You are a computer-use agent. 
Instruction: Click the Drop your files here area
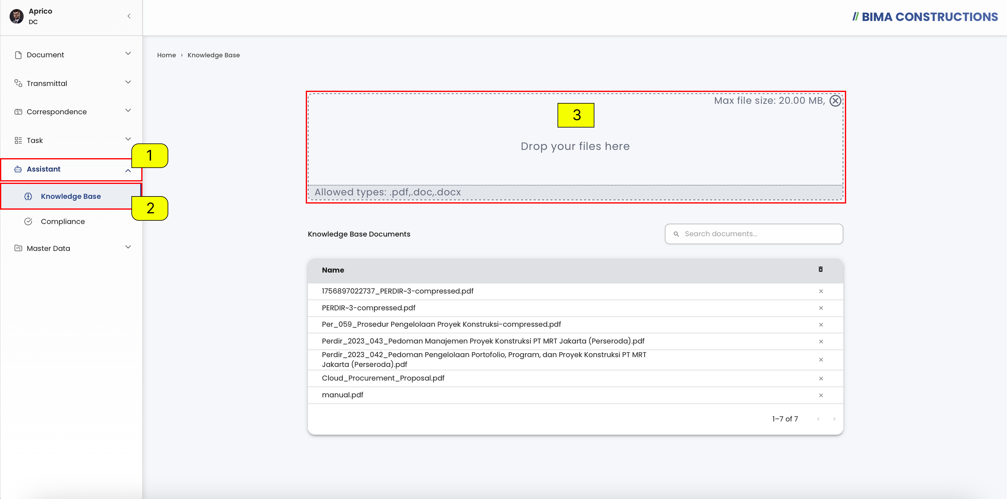click(x=575, y=146)
